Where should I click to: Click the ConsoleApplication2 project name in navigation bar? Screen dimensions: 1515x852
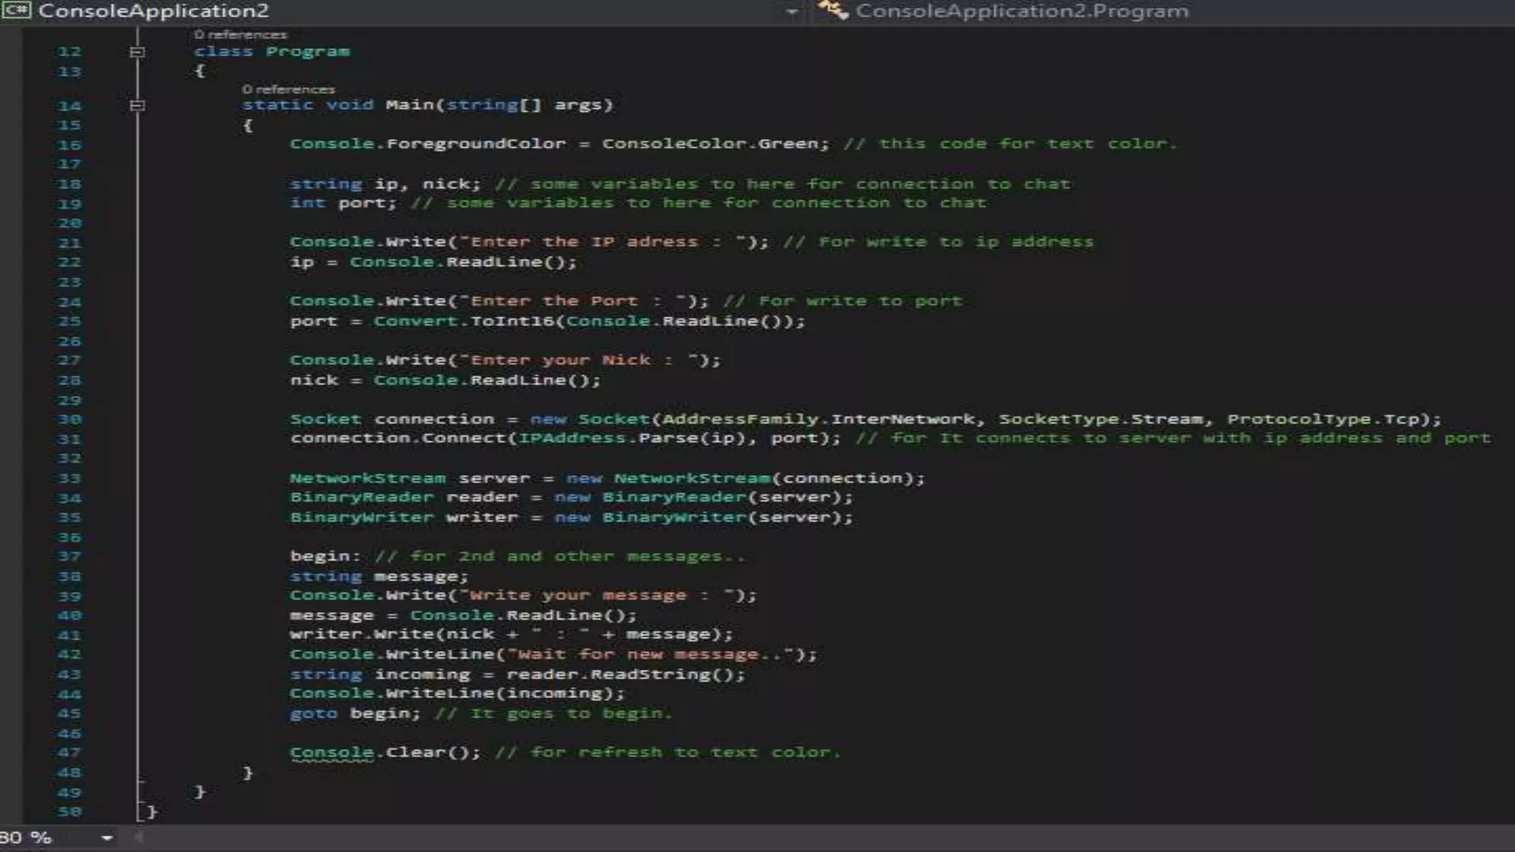pyautogui.click(x=154, y=11)
